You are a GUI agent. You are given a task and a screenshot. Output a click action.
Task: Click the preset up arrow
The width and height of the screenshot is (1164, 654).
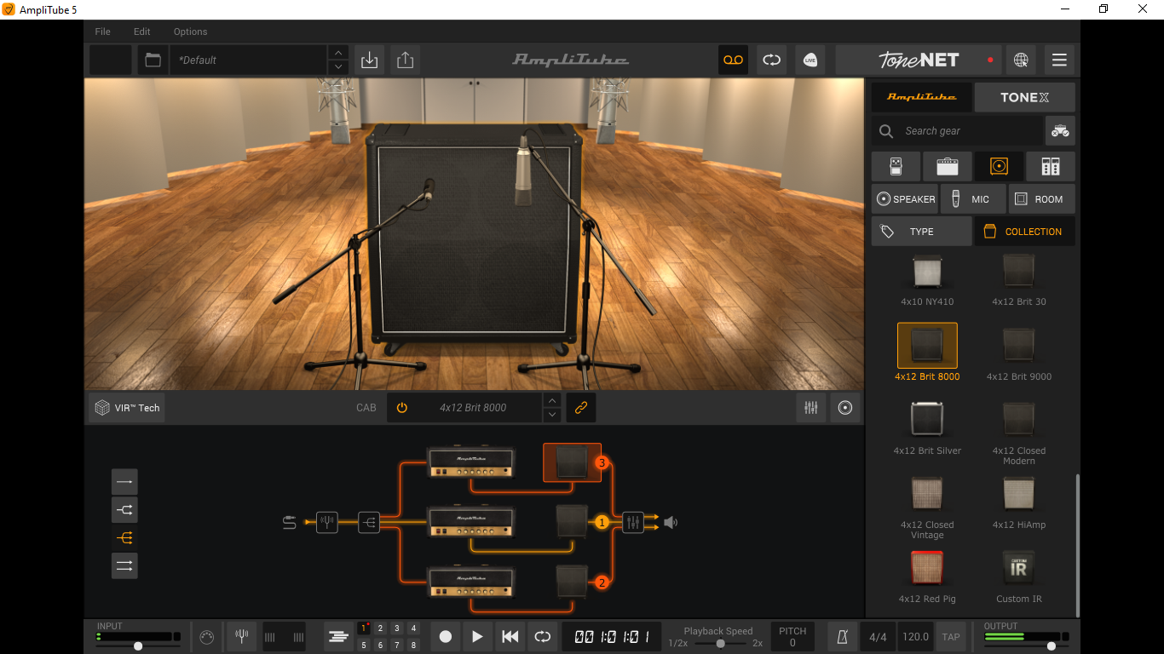click(338, 53)
